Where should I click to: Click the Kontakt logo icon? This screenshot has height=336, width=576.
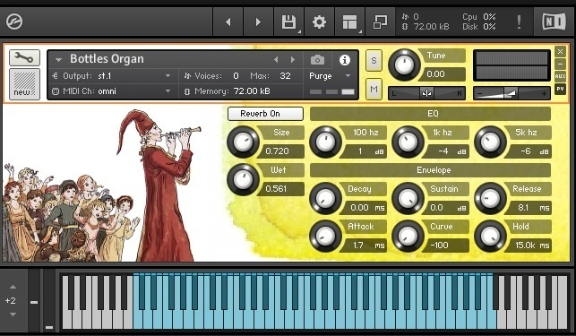click(x=14, y=22)
